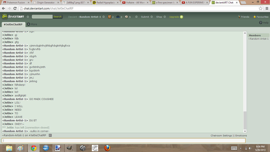
Task: Click the Upgrade star icon
Action: (181, 17)
